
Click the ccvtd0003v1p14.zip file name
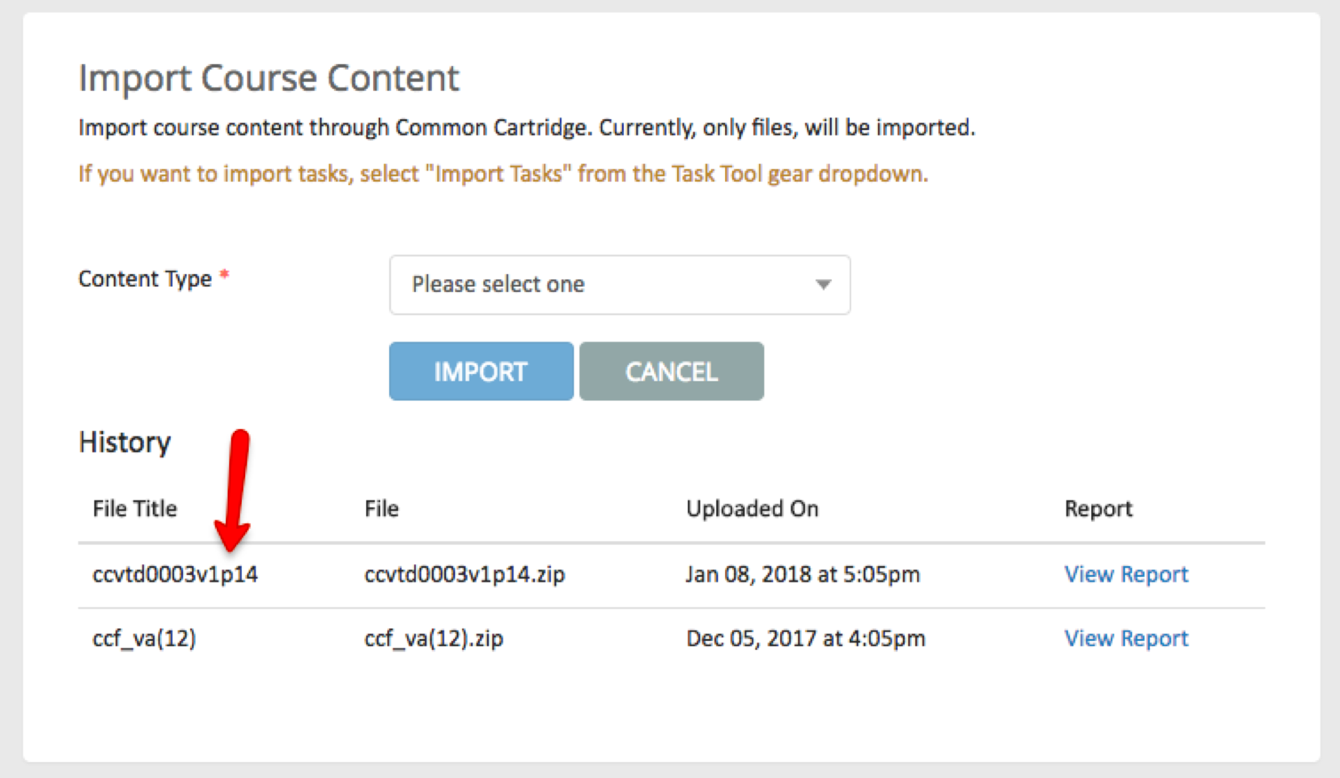tap(465, 574)
